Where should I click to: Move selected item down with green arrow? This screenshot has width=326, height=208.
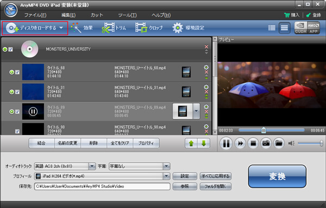click(x=204, y=143)
